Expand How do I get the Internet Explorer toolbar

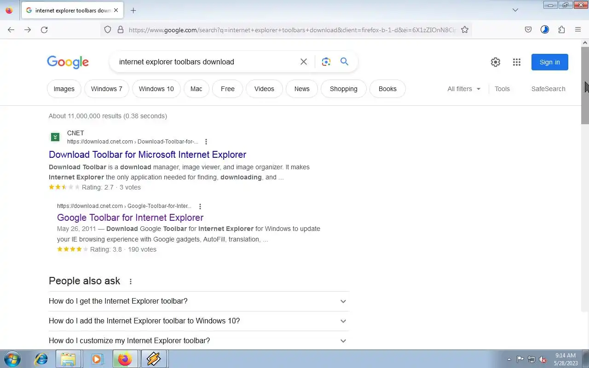coord(199,301)
